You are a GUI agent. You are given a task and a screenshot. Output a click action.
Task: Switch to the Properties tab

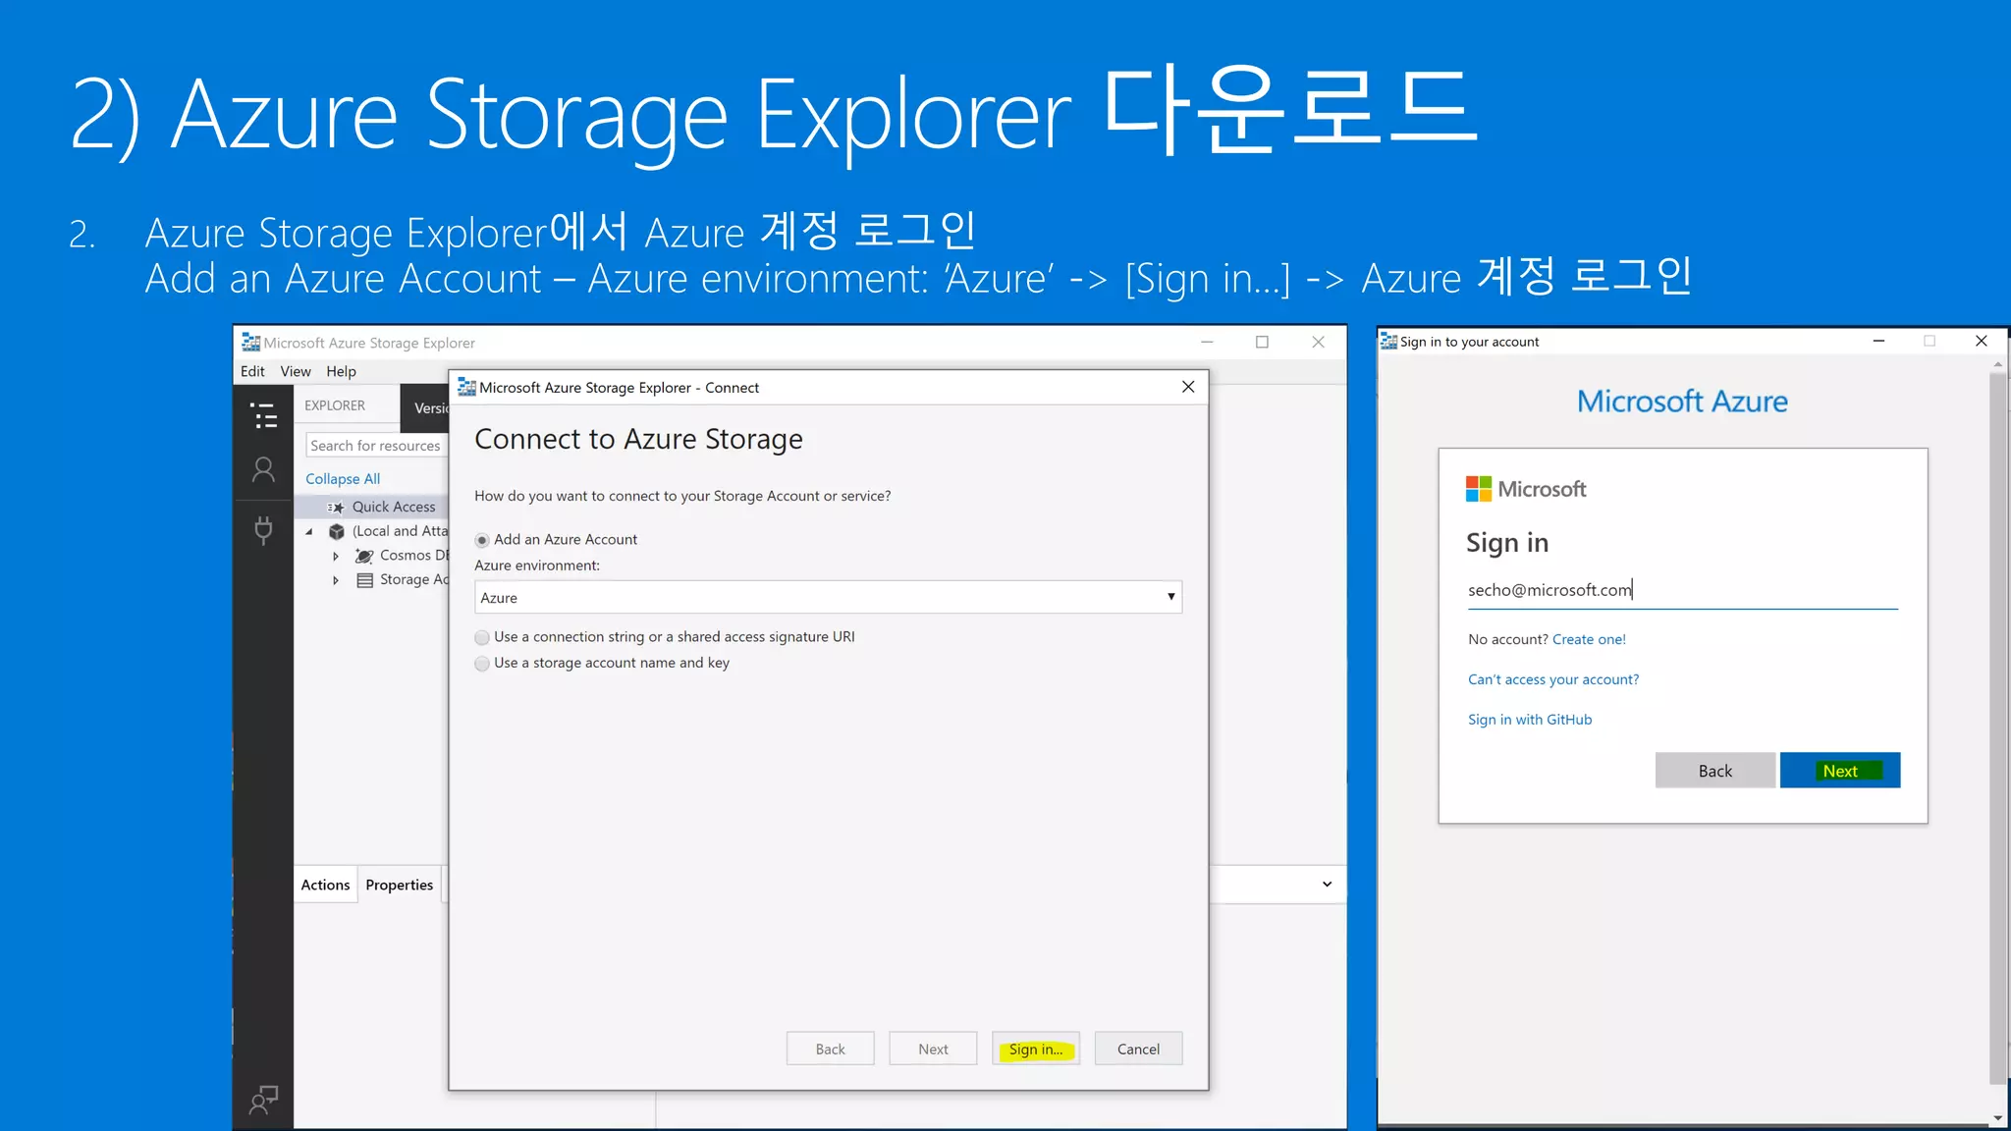399,885
